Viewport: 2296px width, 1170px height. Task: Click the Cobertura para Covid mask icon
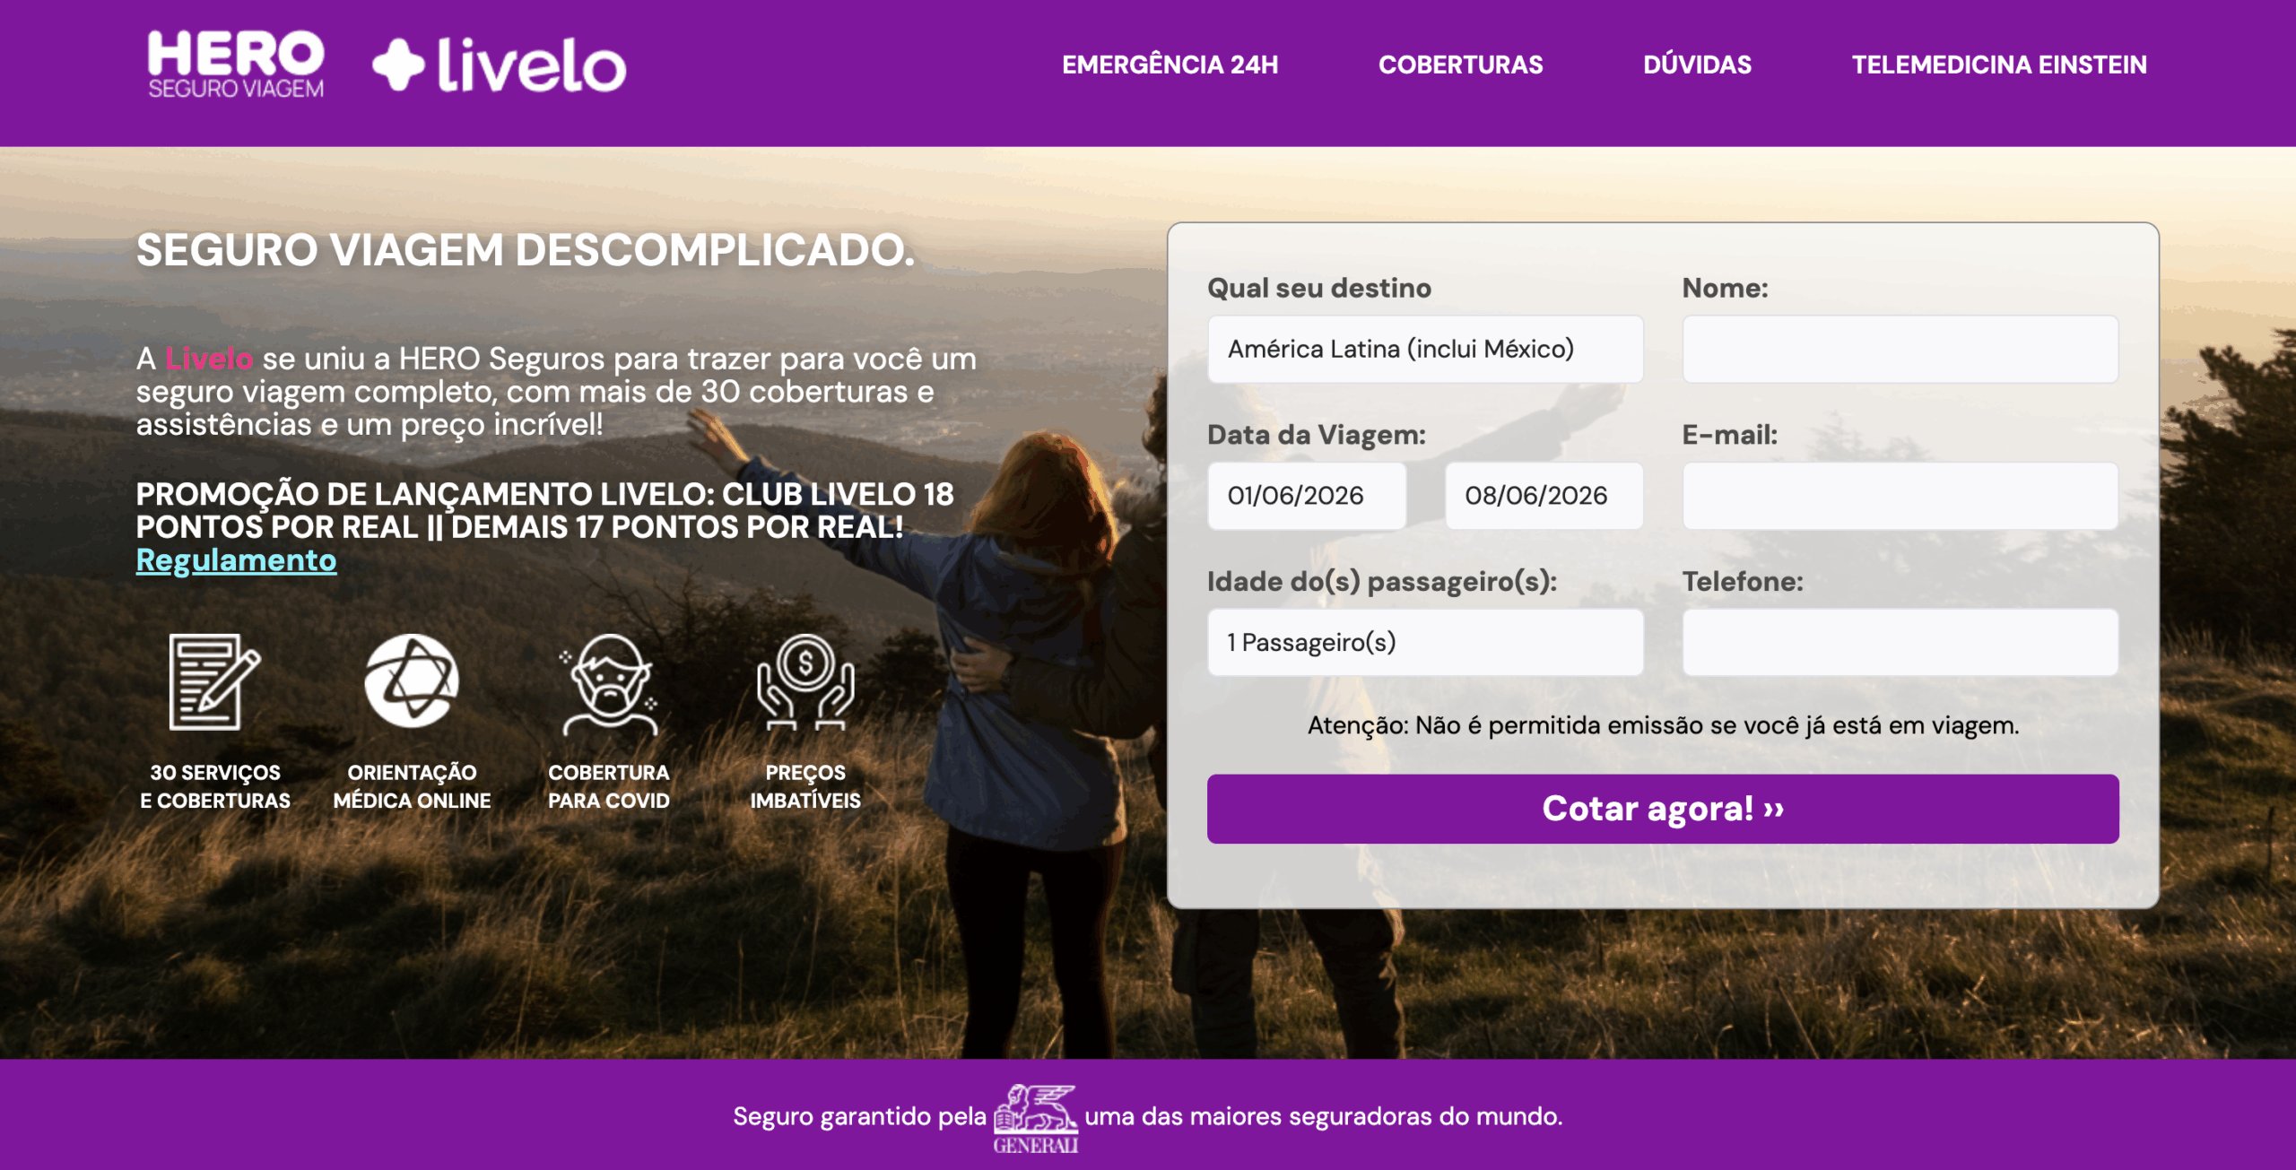609,683
